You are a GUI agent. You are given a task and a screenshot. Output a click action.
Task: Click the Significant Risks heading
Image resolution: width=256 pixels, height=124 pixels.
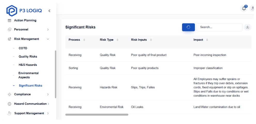click(x=80, y=27)
